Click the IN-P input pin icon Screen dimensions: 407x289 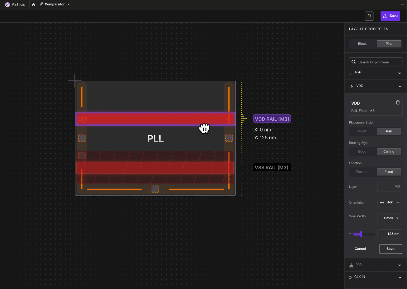point(350,73)
